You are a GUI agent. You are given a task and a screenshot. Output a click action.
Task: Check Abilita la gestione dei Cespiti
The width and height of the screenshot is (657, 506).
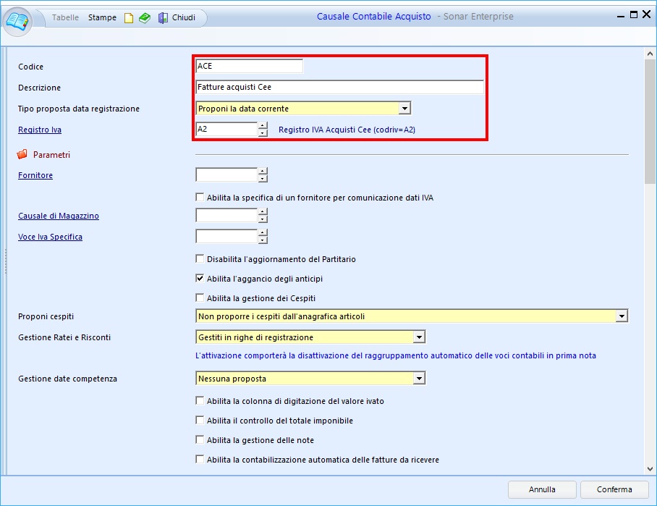click(200, 298)
